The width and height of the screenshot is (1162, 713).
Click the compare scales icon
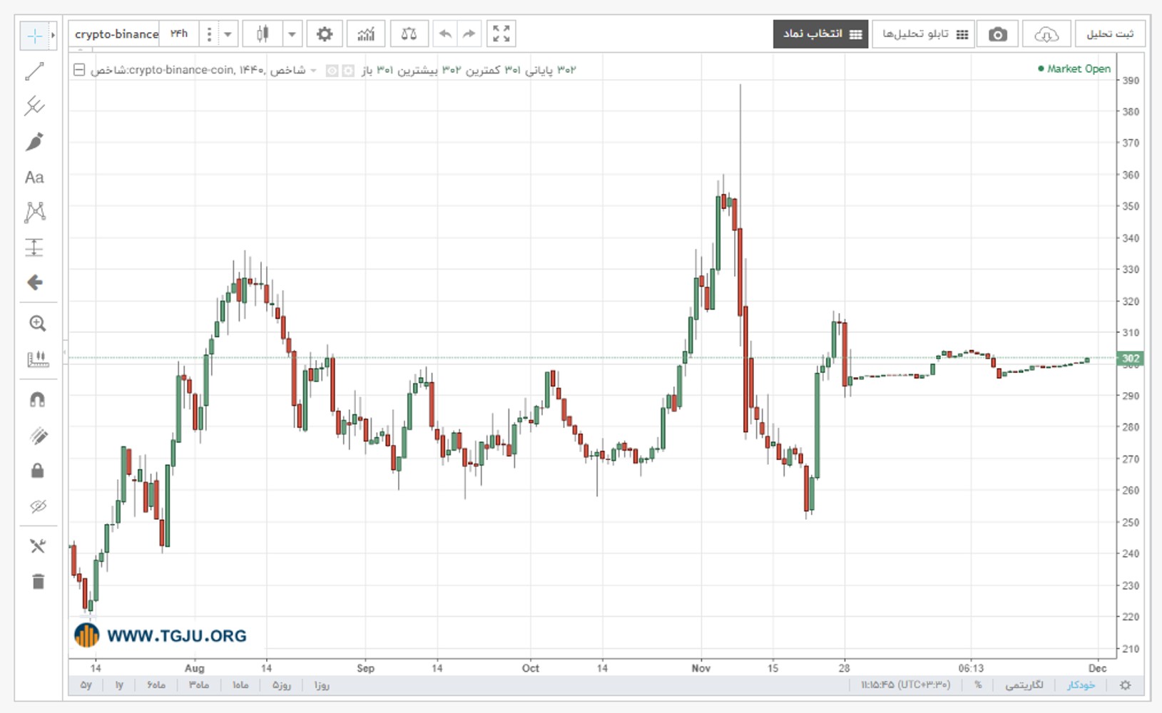tap(409, 34)
